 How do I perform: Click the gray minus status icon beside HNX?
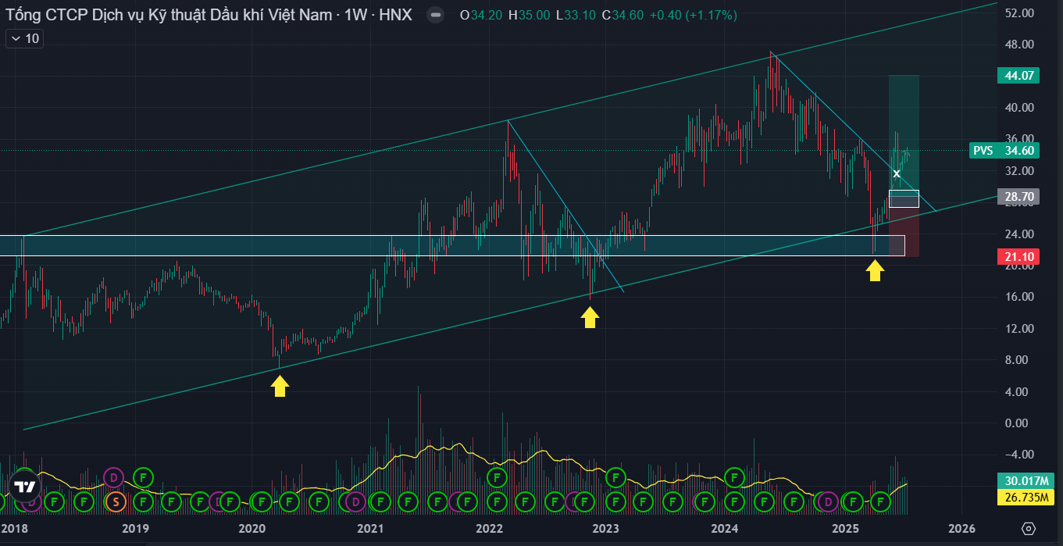[436, 15]
